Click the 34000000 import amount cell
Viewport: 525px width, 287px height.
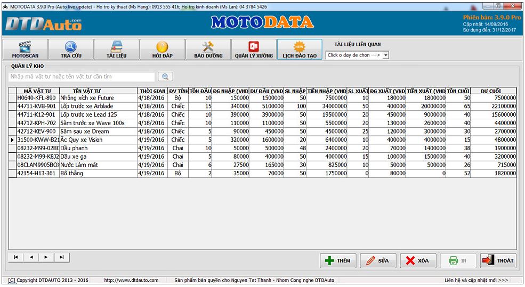pos(327,106)
